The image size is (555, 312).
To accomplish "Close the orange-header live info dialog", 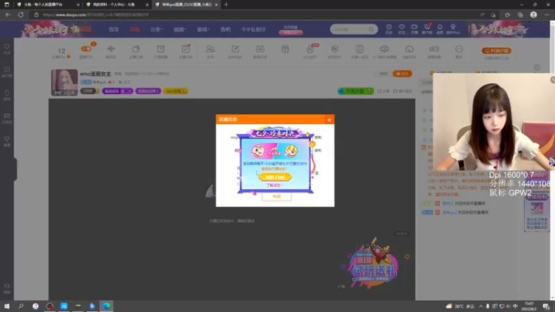I will pos(329,120).
